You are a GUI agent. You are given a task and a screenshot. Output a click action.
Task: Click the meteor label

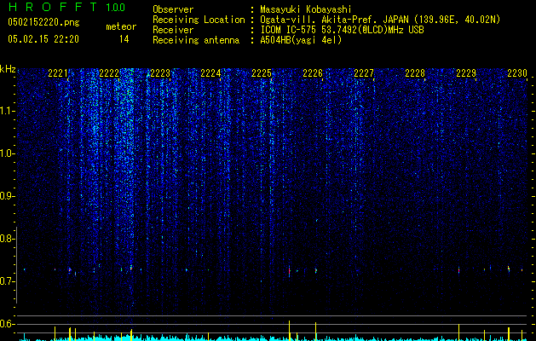tap(121, 26)
